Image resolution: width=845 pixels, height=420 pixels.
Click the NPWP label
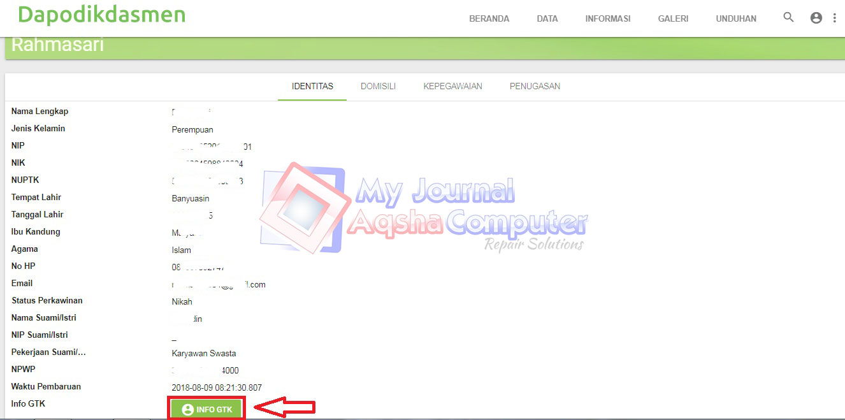click(24, 370)
